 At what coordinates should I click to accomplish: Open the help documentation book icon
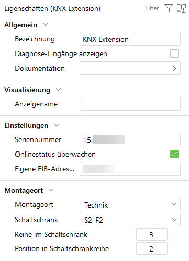click(x=181, y=8)
